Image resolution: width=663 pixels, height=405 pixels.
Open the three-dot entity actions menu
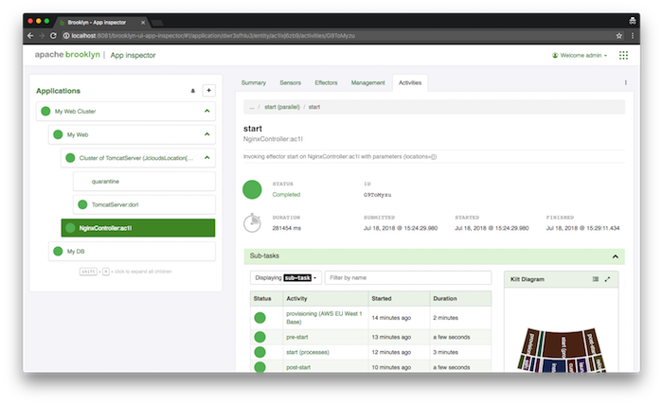click(x=625, y=83)
